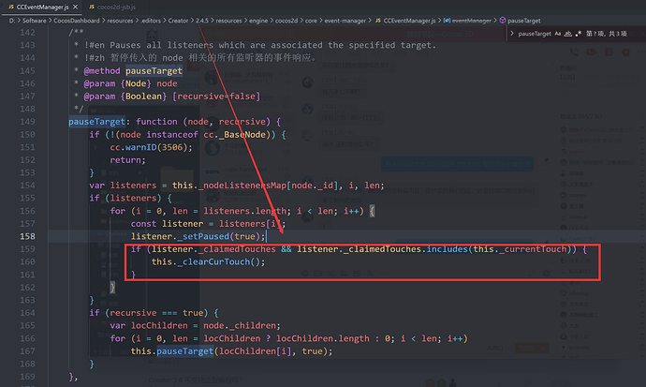
Task: Open the eventManager symbol breadcrumb
Action: (471, 21)
